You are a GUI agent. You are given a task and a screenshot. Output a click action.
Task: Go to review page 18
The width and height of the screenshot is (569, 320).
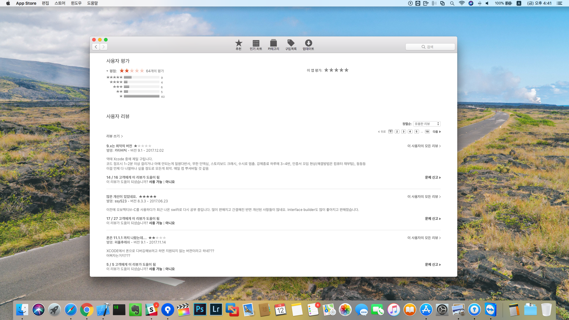tap(427, 132)
